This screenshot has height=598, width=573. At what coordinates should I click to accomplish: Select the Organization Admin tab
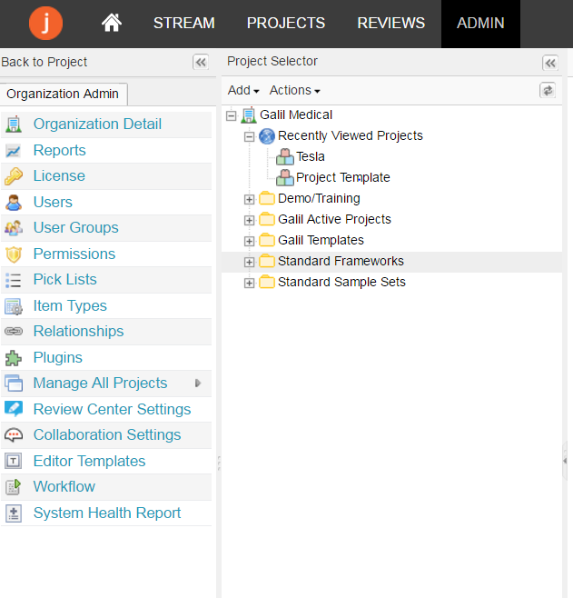63,94
